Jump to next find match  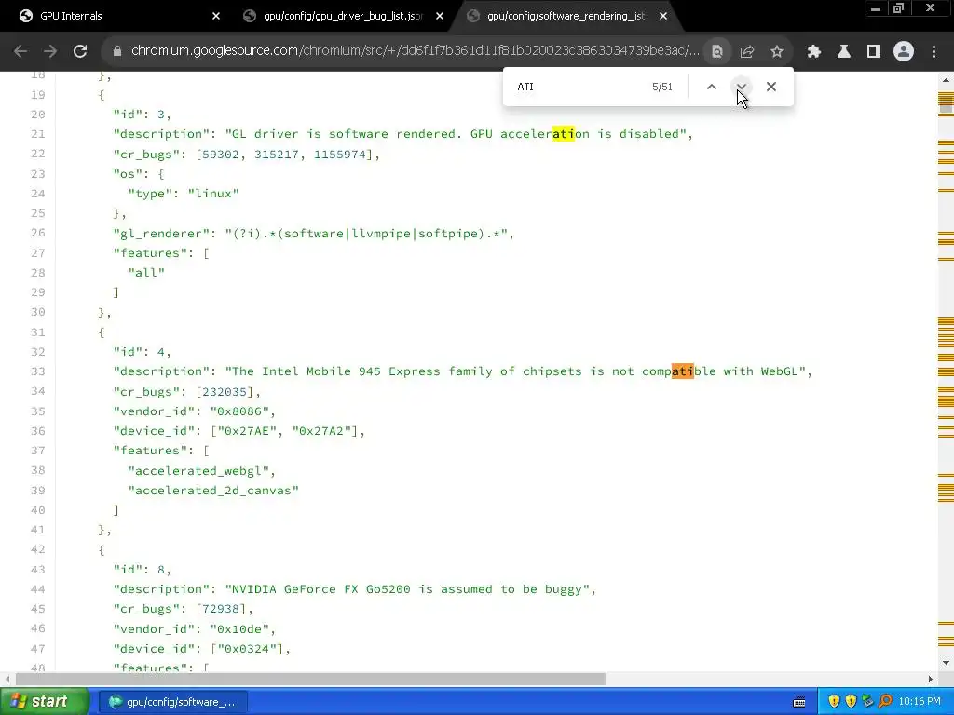(741, 87)
